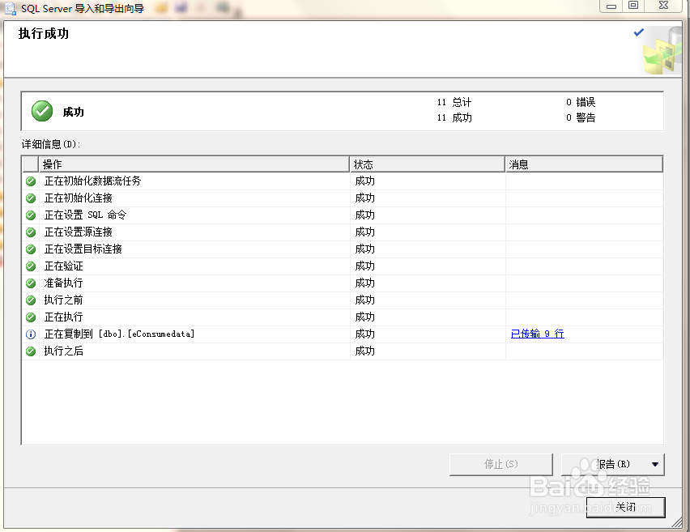Maximize the wizard window
Image resolution: width=690 pixels, height=532 pixels.
(x=633, y=6)
